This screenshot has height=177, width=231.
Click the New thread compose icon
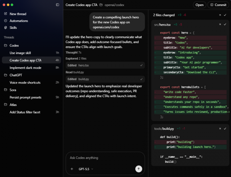[x=6, y=14]
